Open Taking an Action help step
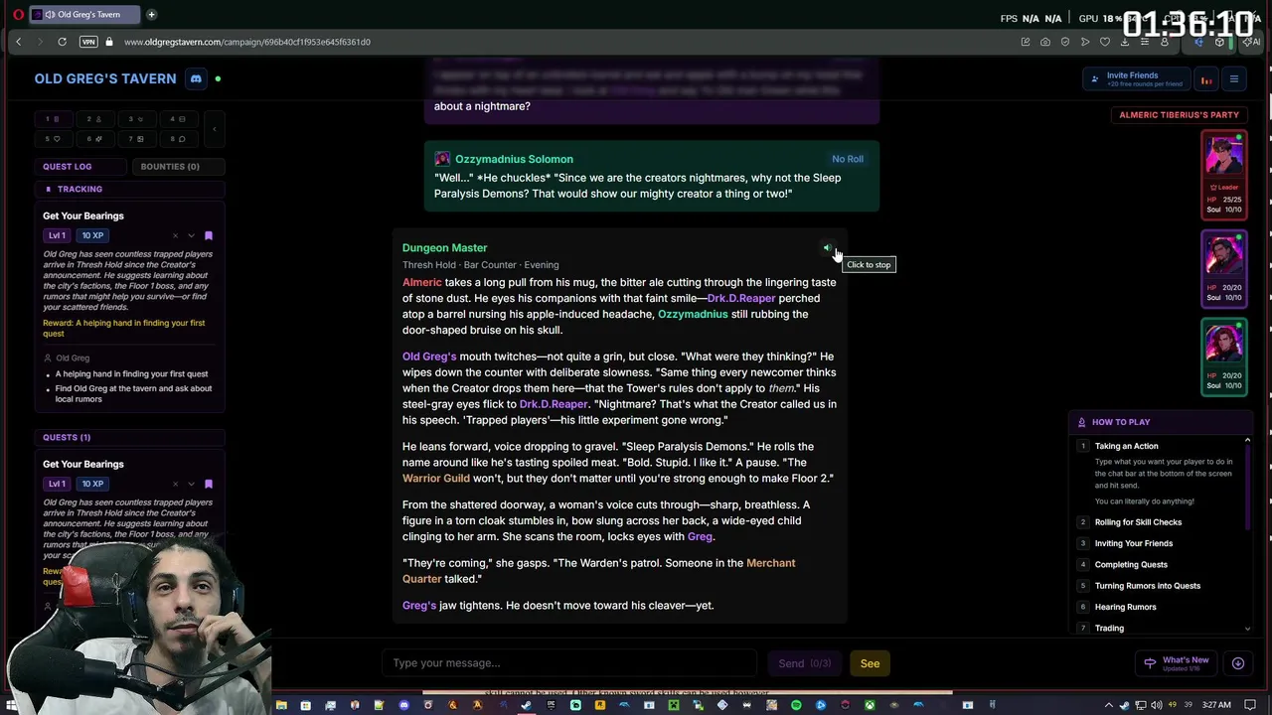The width and height of the screenshot is (1272, 715). point(1126,446)
